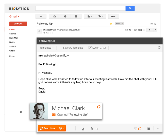Screen dimensions: 165x135
Task: Go to Sent Mail
Action: coord(13,38)
